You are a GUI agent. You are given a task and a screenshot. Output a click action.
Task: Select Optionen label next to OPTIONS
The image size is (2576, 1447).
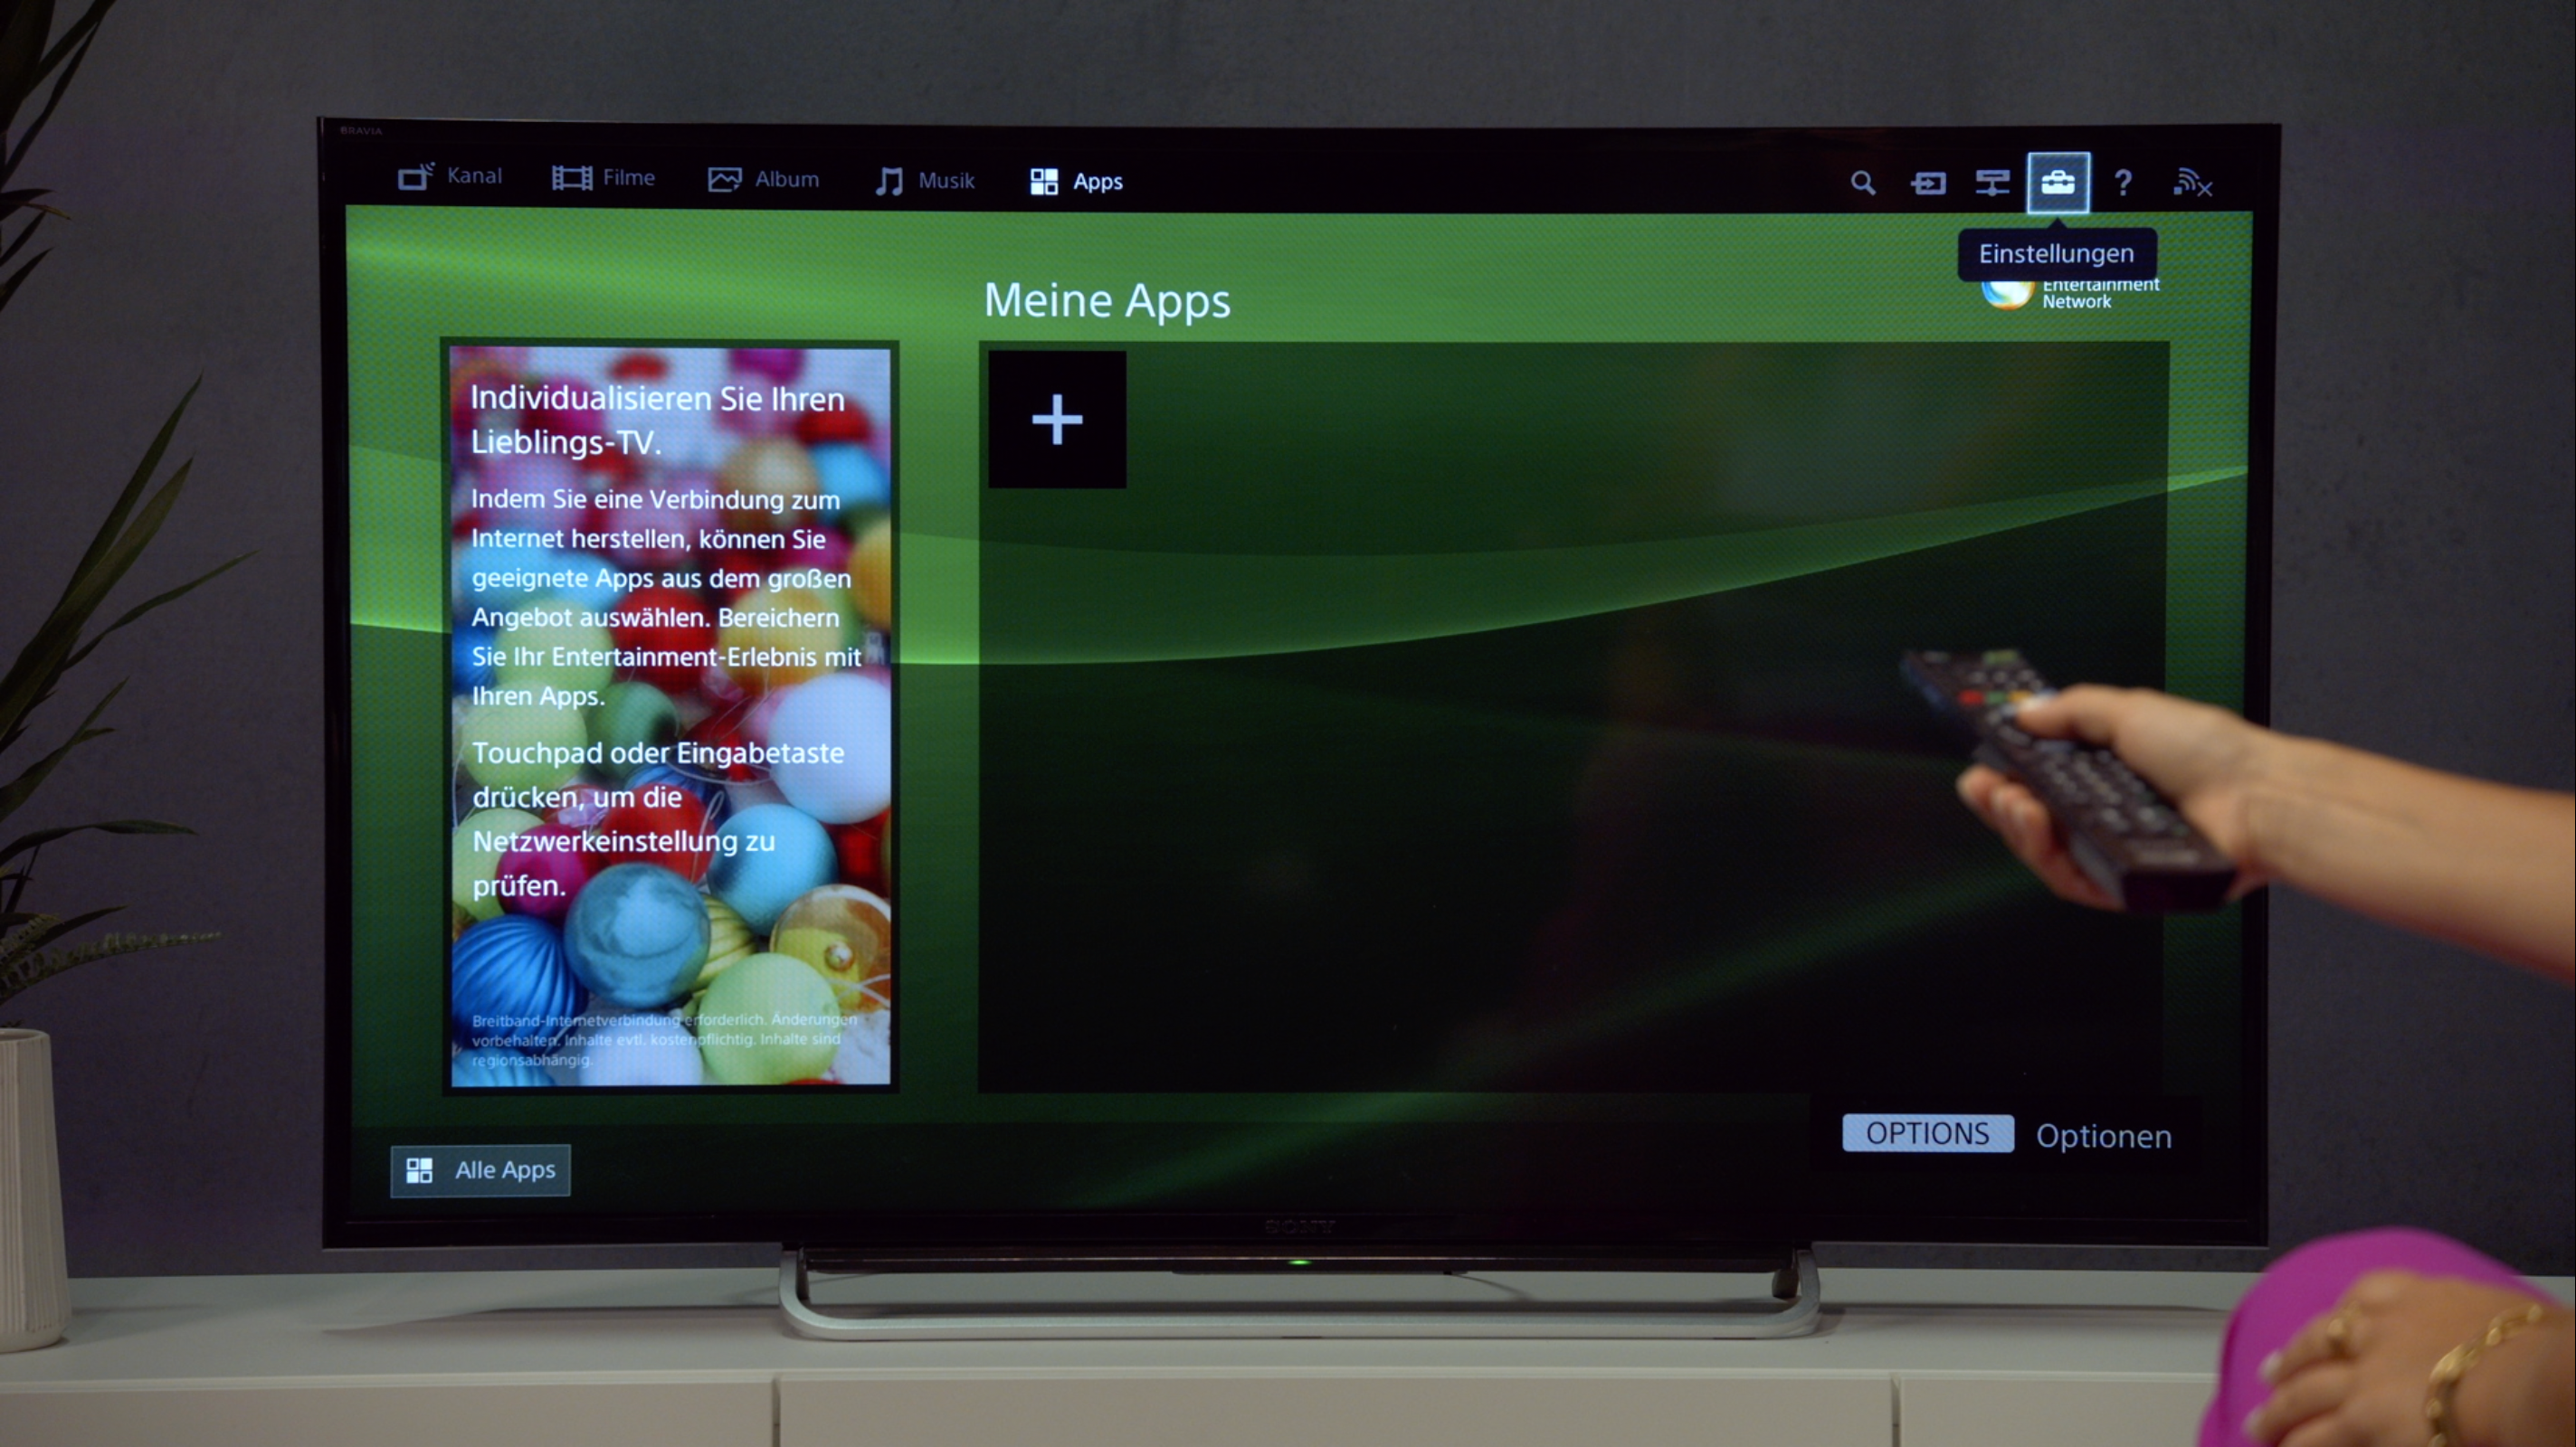click(2104, 1134)
